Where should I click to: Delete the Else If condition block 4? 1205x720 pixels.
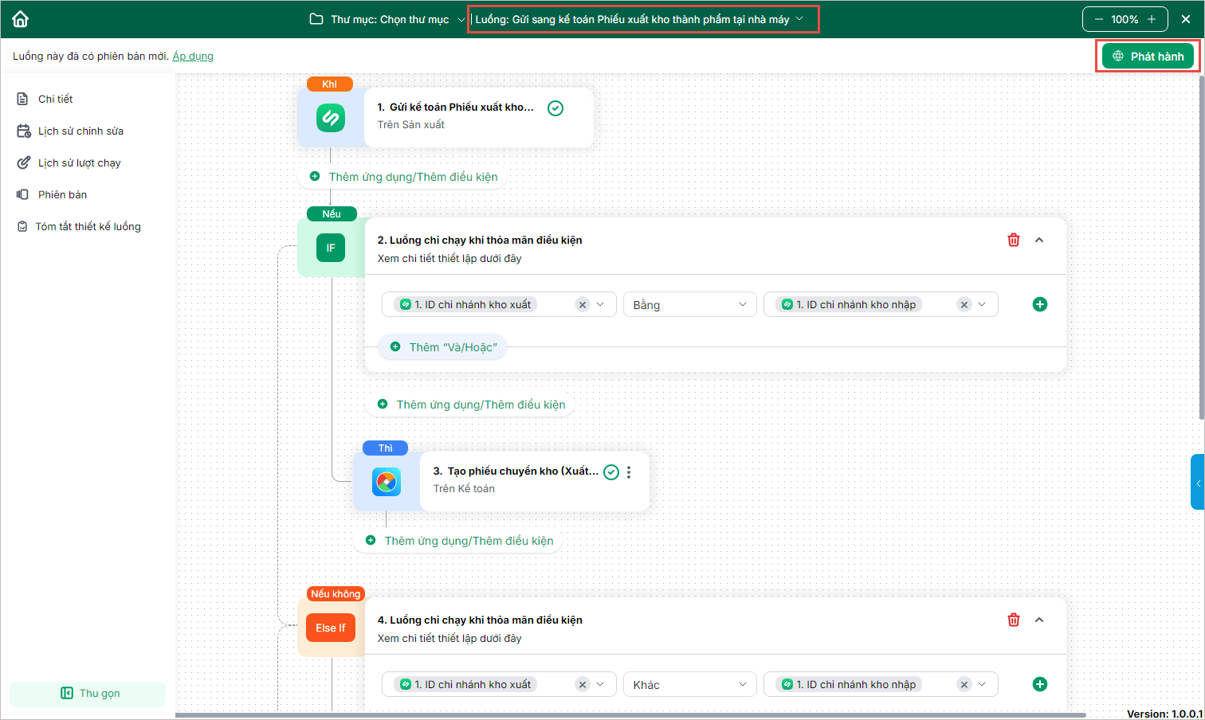pos(1014,620)
